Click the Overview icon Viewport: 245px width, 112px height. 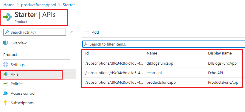6,43
